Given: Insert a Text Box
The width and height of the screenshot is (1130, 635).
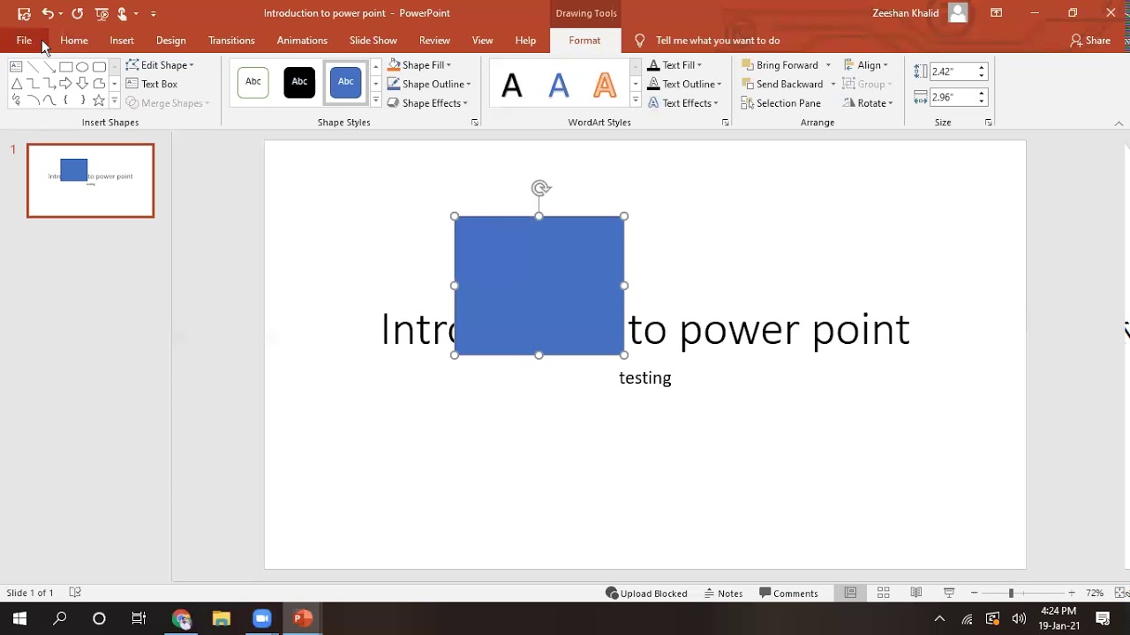Looking at the screenshot, I should [152, 84].
